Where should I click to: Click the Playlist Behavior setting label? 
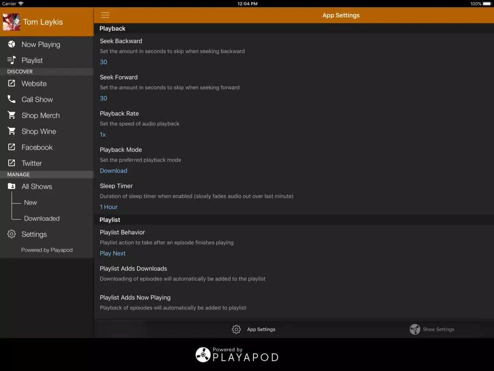tap(122, 232)
